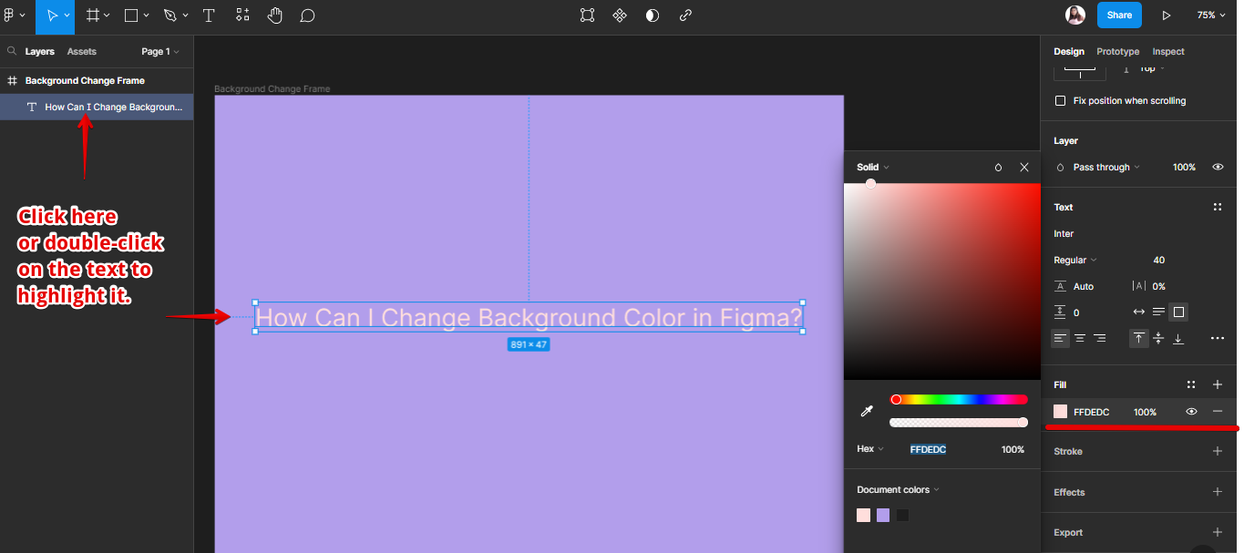1244x553 pixels.
Task: Click the Pen tool icon
Action: click(x=170, y=15)
